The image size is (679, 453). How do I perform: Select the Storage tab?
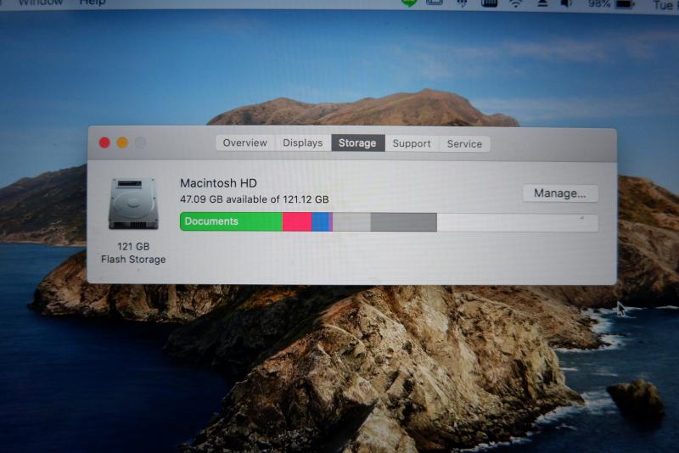coord(357,143)
